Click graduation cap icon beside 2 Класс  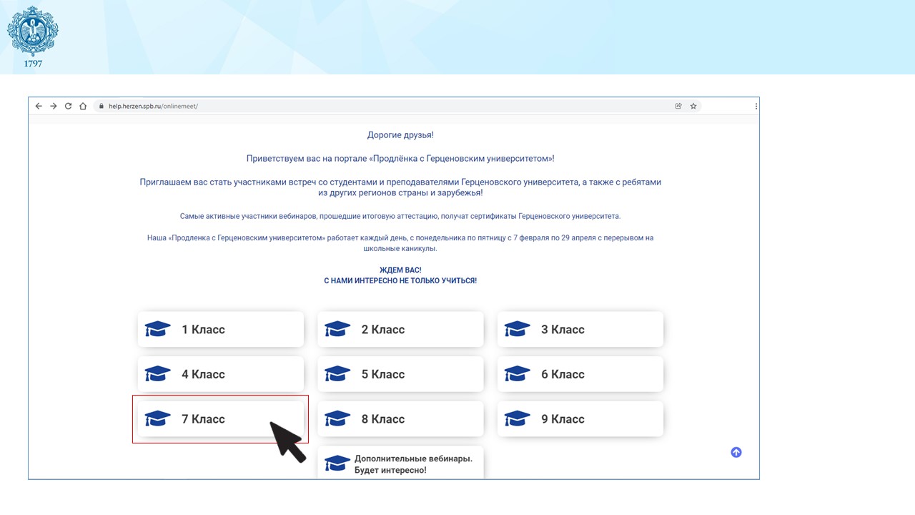337,329
